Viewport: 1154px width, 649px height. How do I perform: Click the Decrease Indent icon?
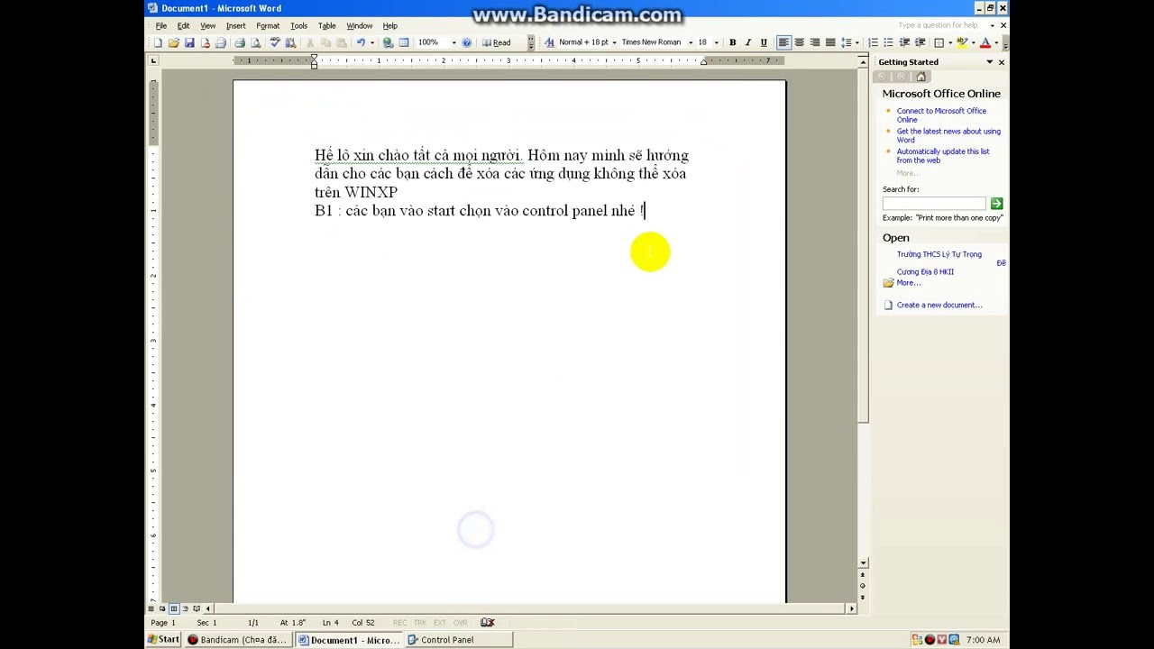click(904, 42)
